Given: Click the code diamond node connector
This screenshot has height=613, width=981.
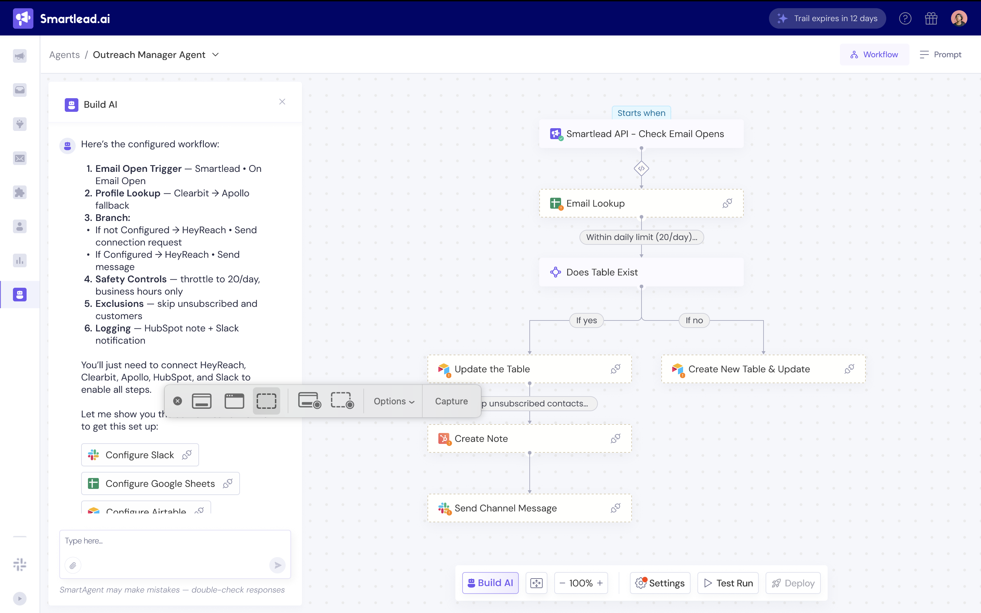Looking at the screenshot, I should coord(642,168).
